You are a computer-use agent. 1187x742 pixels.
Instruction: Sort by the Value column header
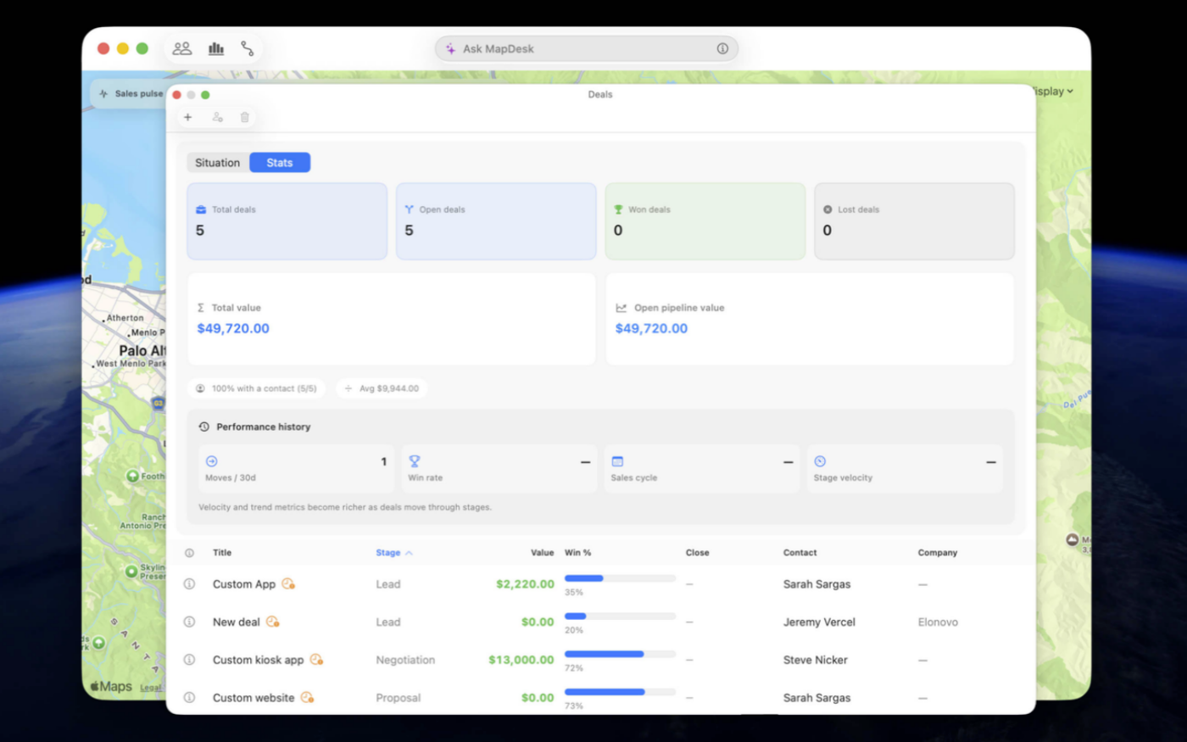coord(543,553)
